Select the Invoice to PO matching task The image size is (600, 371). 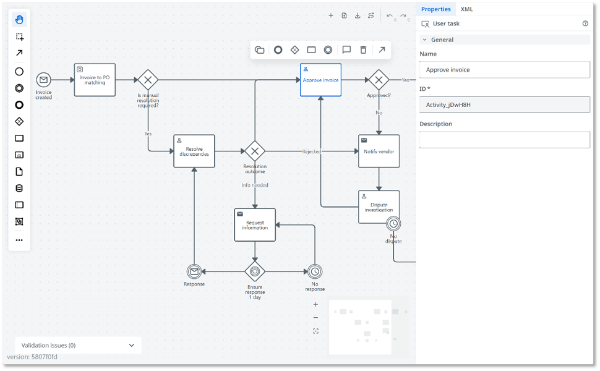point(95,80)
